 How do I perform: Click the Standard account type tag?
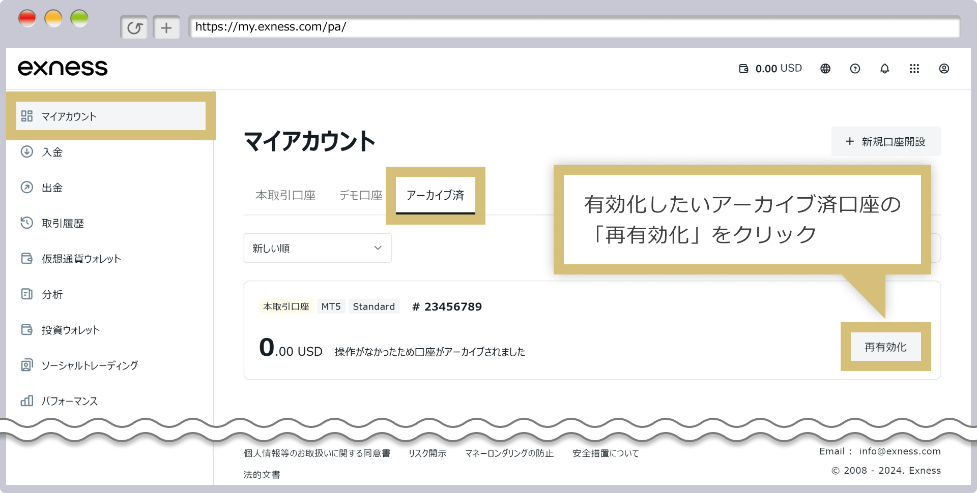click(374, 306)
